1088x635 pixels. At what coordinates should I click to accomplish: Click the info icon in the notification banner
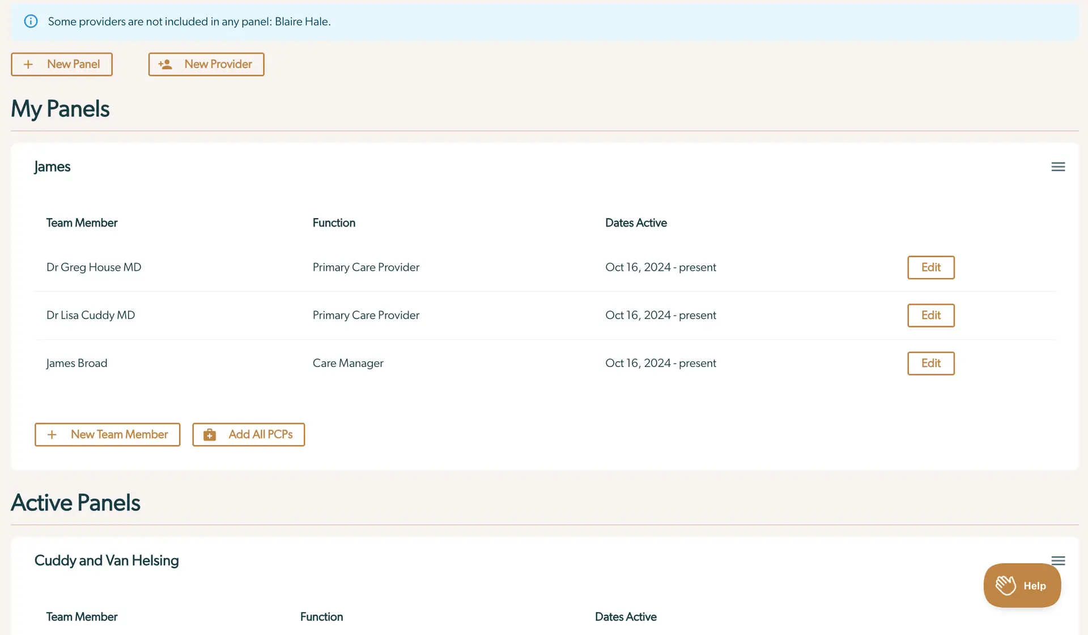click(x=31, y=21)
